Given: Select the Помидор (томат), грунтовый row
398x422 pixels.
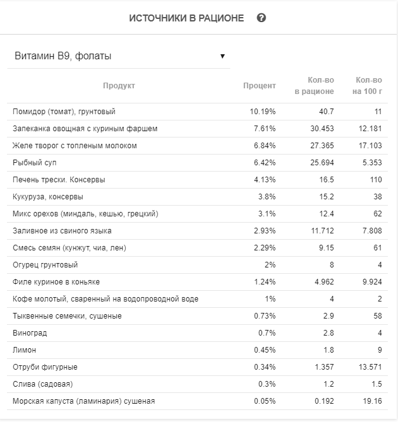Looking at the screenshot, I should pyautogui.click(x=64, y=112).
